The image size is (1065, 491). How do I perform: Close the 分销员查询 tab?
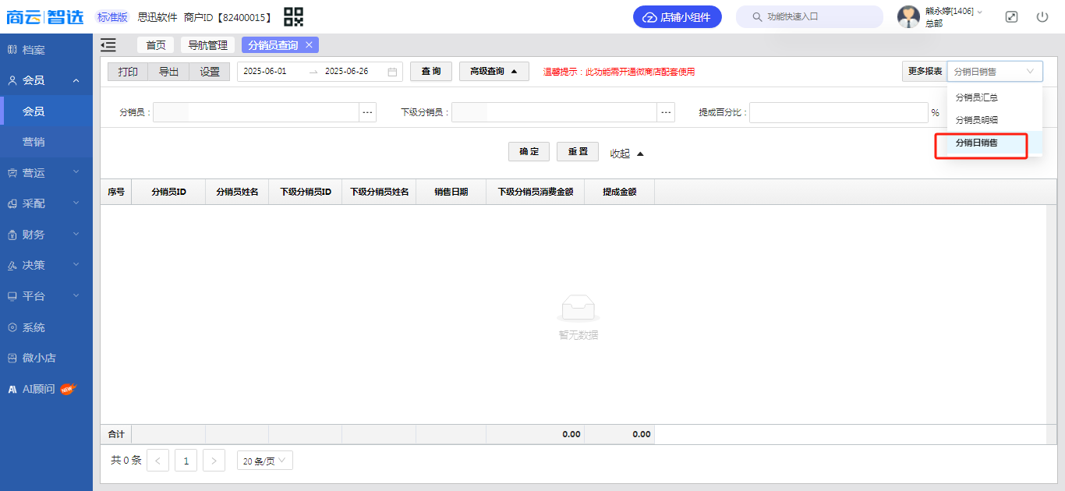309,45
